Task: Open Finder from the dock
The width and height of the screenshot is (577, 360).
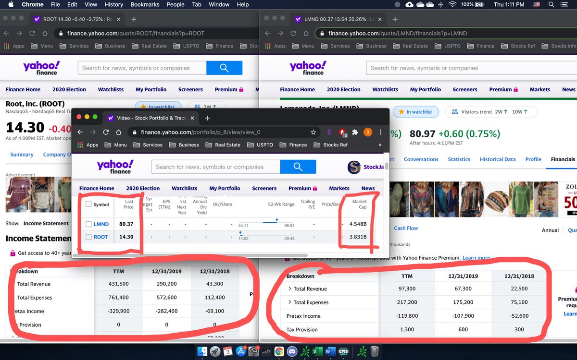Action: [x=202, y=352]
